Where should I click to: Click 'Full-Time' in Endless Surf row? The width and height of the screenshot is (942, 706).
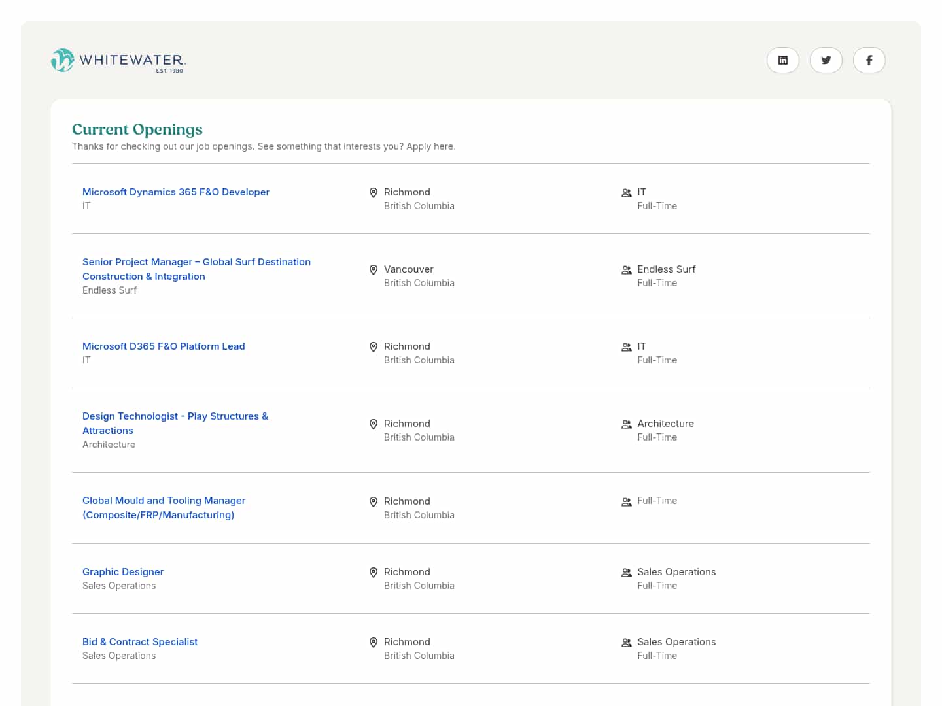657,283
